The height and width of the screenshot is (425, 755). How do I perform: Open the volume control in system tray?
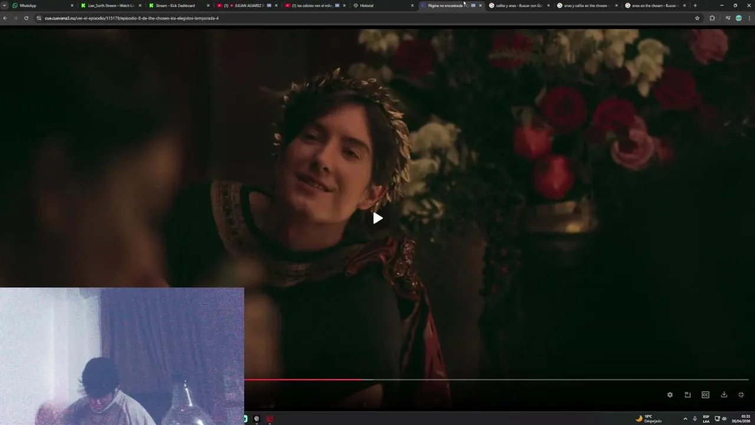click(724, 419)
